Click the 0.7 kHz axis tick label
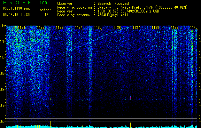This screenshot has height=128, width=201. (x=3, y=106)
